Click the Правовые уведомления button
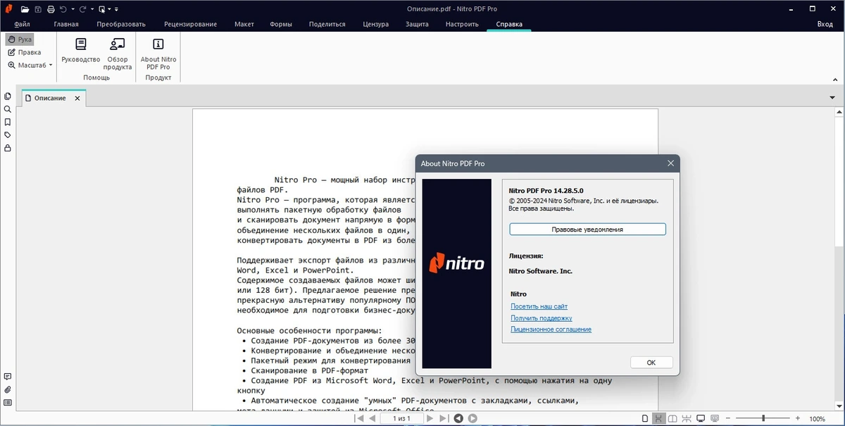Screen dimensions: 845x426 (587, 229)
